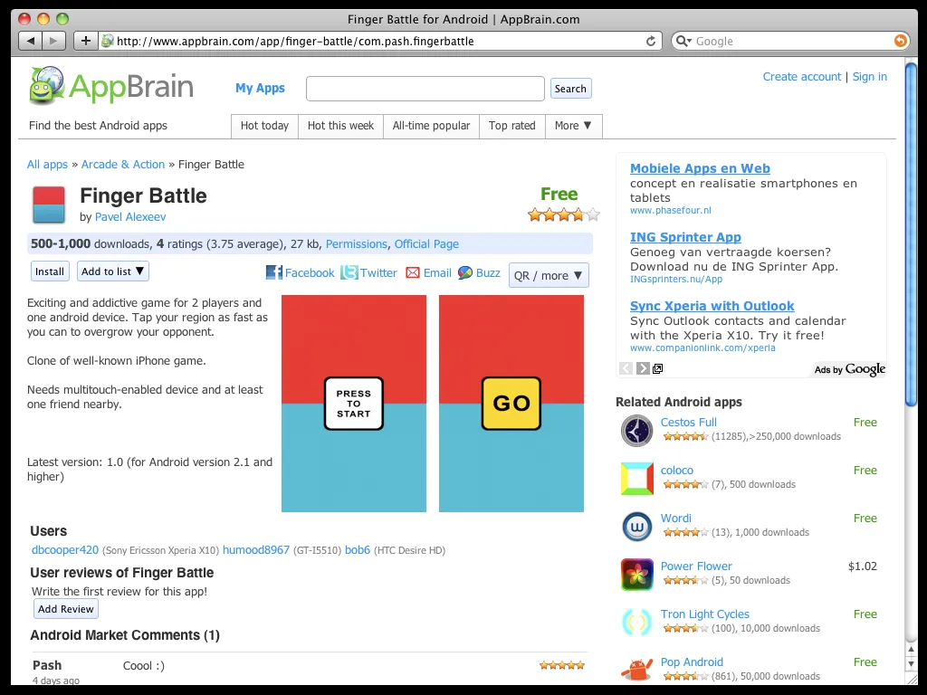Open the All-time popular tab
This screenshot has height=695, width=927.
point(431,125)
